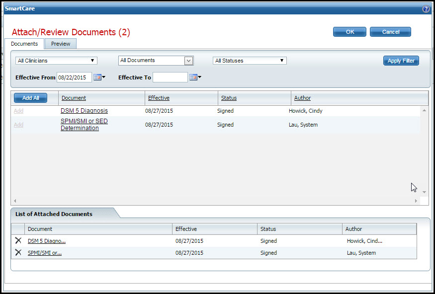Remove attached SPMI/SMI document with X
The height and width of the screenshot is (294, 435).
click(x=18, y=253)
